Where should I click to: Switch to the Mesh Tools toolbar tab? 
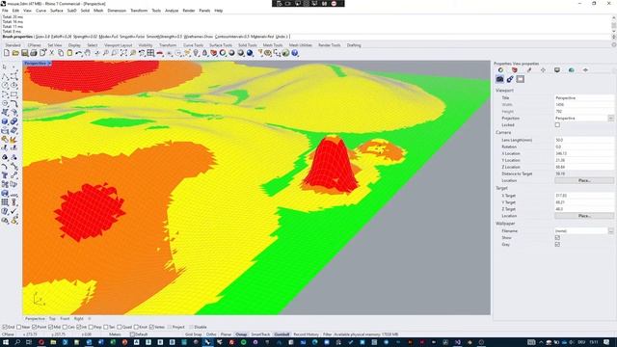273,45
